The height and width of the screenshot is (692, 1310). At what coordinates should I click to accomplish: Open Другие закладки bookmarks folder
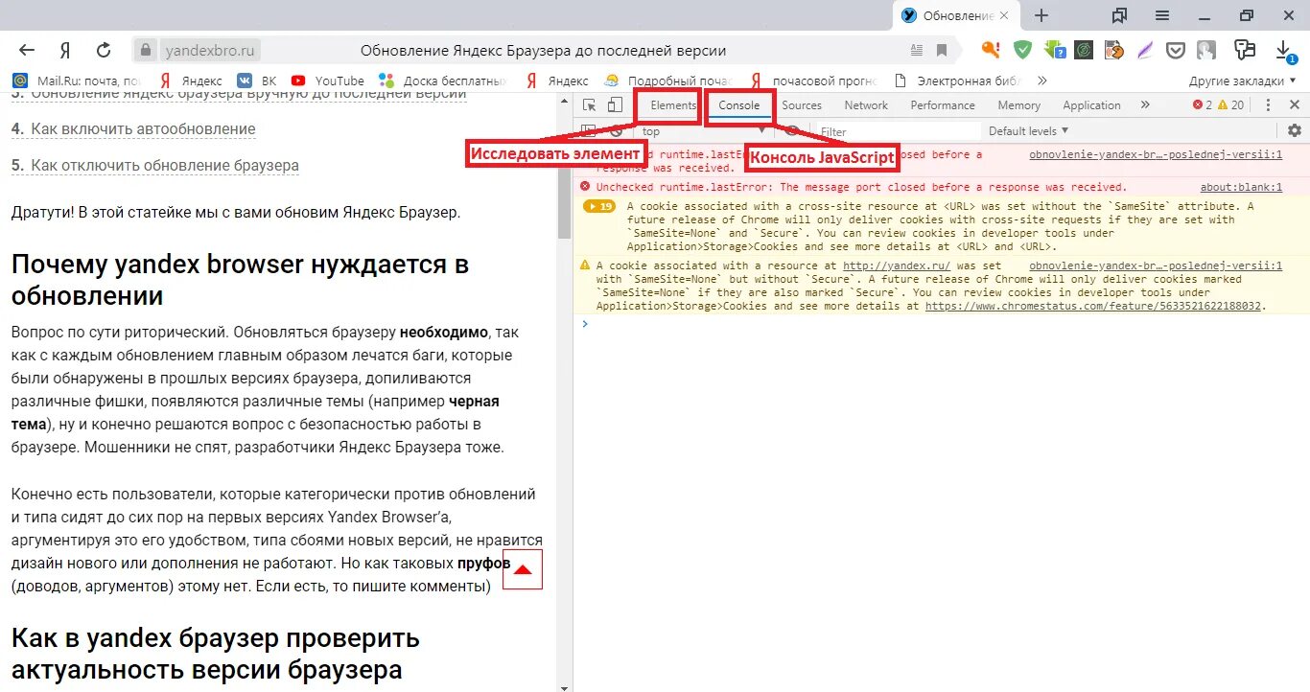coord(1243,81)
